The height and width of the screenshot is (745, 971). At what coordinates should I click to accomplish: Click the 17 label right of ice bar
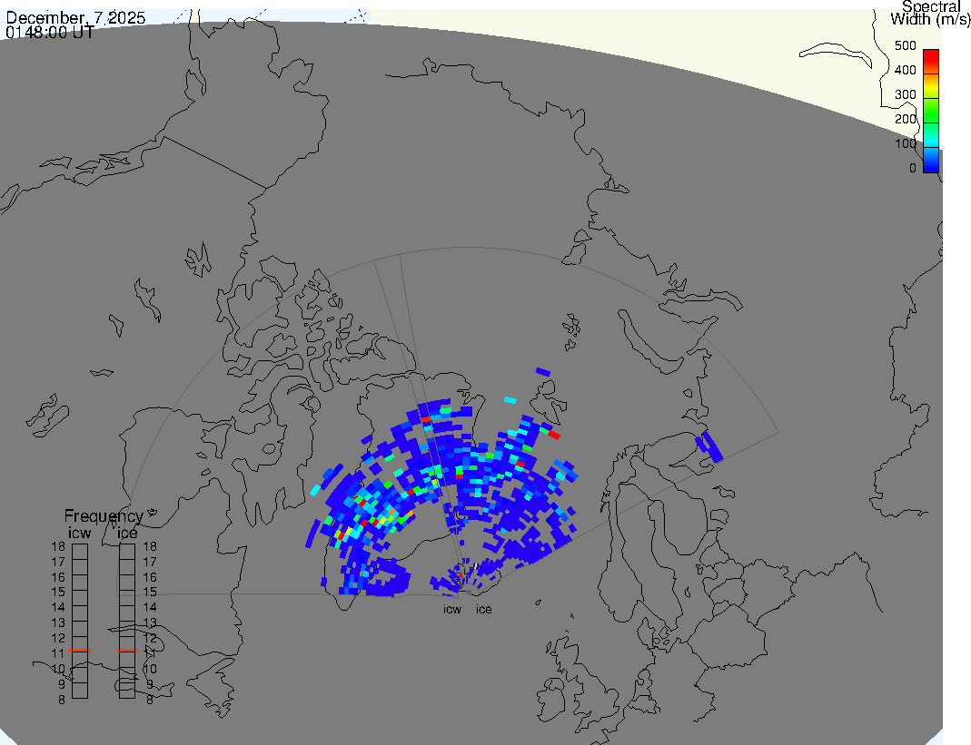coord(150,562)
